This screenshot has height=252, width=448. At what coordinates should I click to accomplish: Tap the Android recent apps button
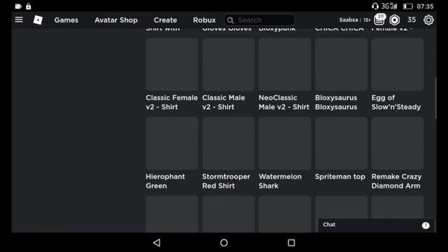[291, 243]
